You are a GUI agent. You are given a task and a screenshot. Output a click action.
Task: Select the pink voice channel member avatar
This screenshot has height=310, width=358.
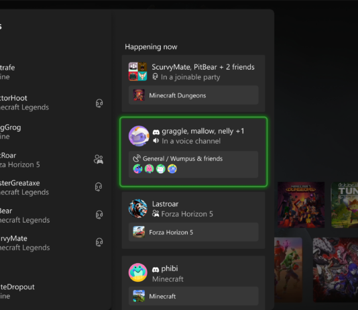(149, 169)
